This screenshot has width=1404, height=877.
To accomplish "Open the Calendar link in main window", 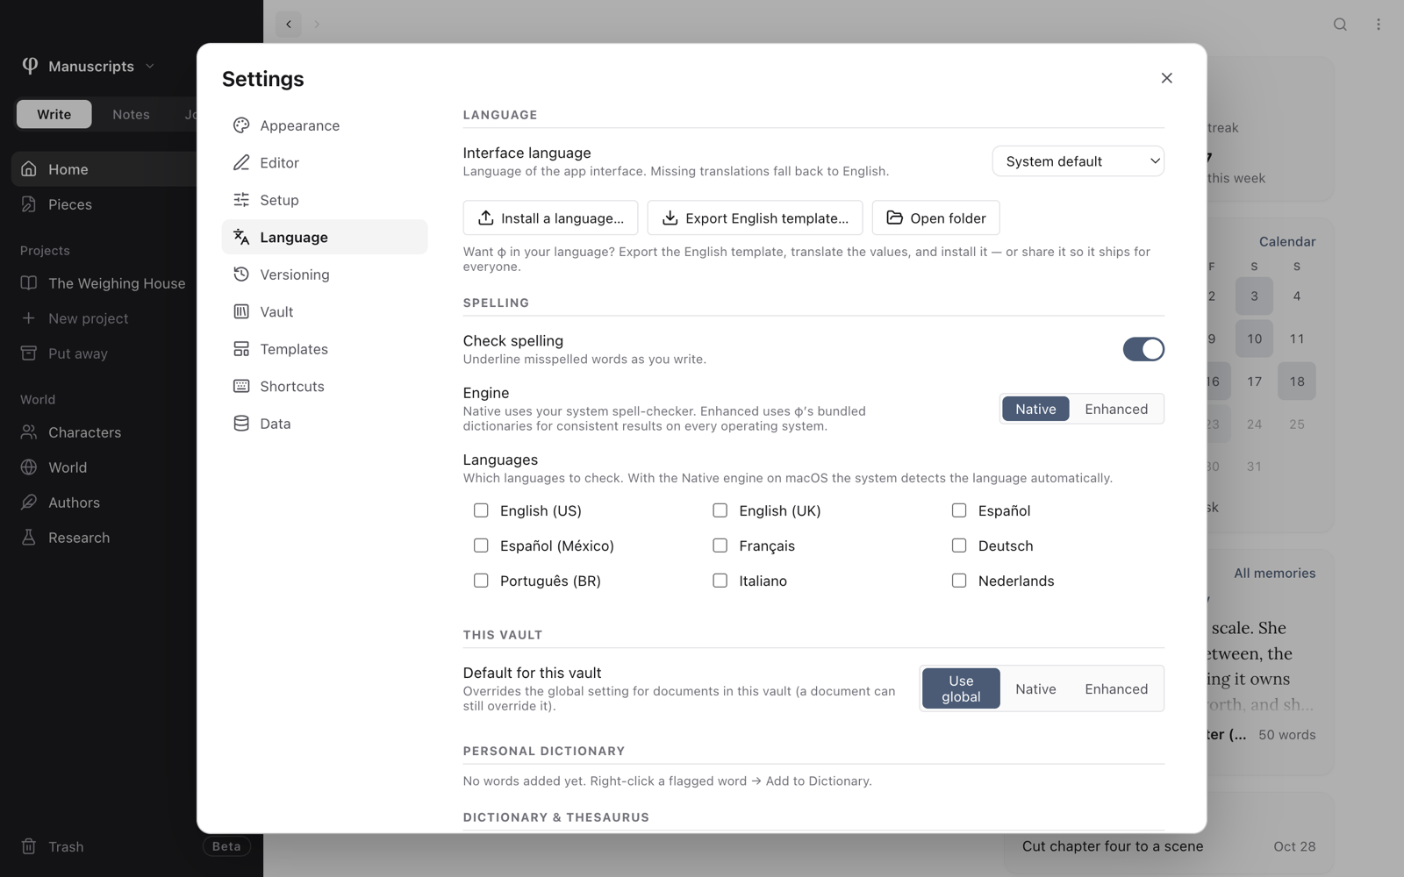I will pyautogui.click(x=1287, y=241).
